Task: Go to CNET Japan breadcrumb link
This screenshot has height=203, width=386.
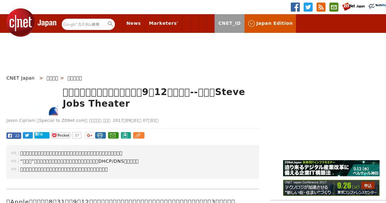Action: point(21,78)
